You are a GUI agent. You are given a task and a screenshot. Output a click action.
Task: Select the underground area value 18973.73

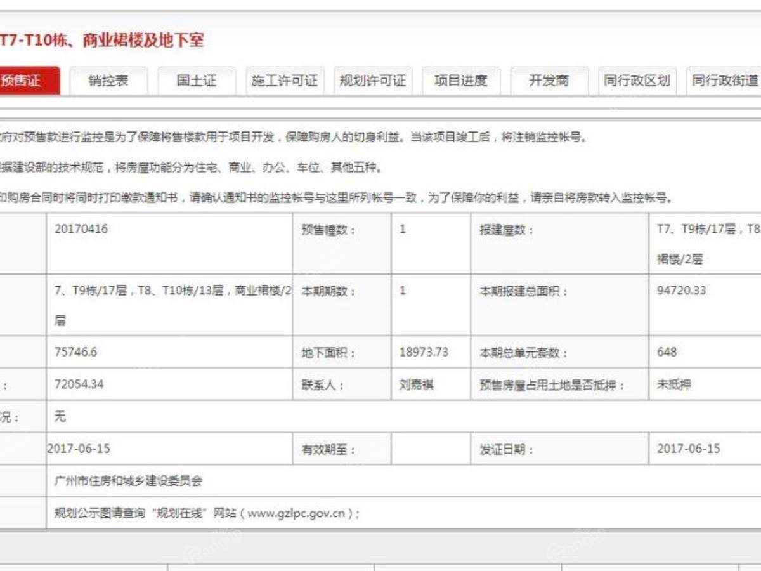pos(424,352)
